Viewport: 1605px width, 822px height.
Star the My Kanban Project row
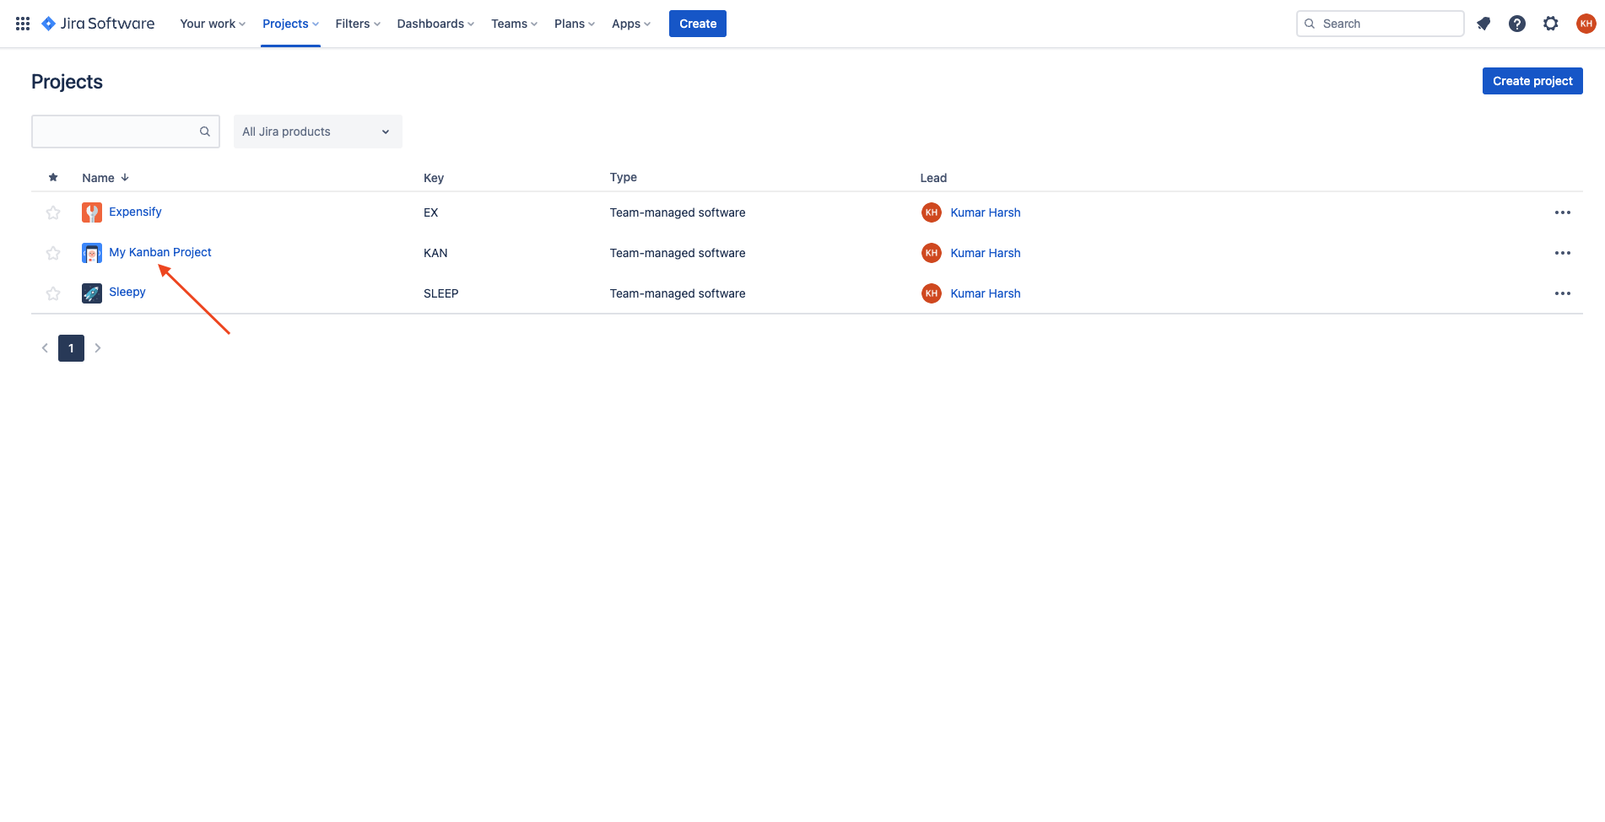(x=53, y=252)
